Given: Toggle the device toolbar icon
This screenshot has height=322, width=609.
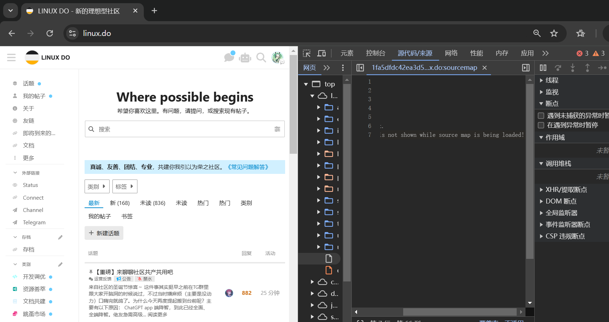Looking at the screenshot, I should (x=321, y=53).
